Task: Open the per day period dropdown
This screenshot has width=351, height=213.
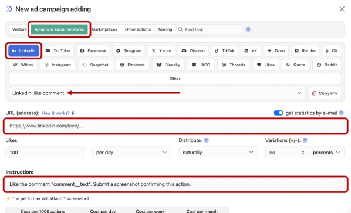Action: click(x=131, y=153)
